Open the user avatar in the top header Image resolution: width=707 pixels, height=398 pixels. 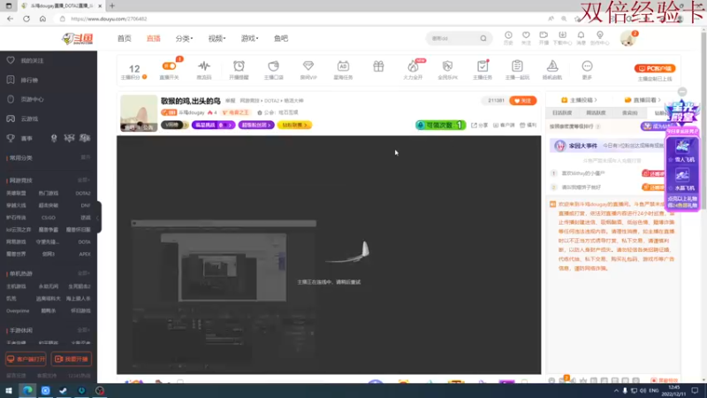628,39
